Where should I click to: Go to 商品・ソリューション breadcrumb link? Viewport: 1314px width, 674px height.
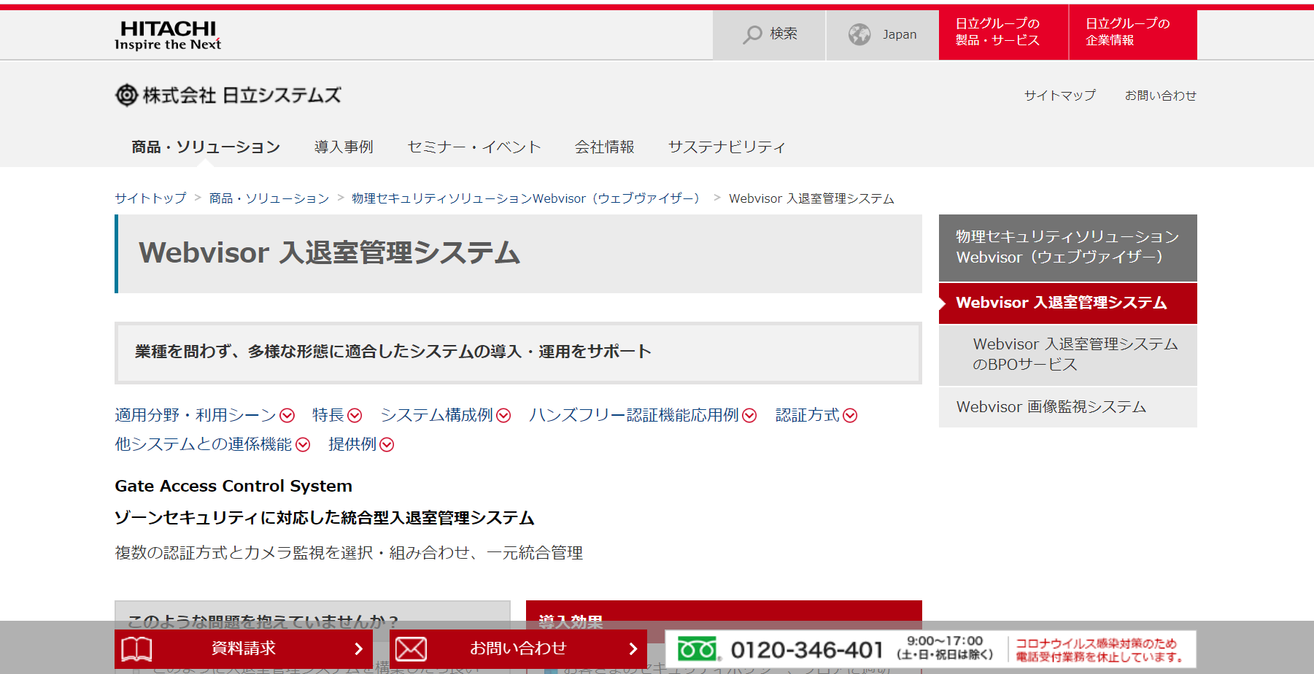[x=269, y=198]
